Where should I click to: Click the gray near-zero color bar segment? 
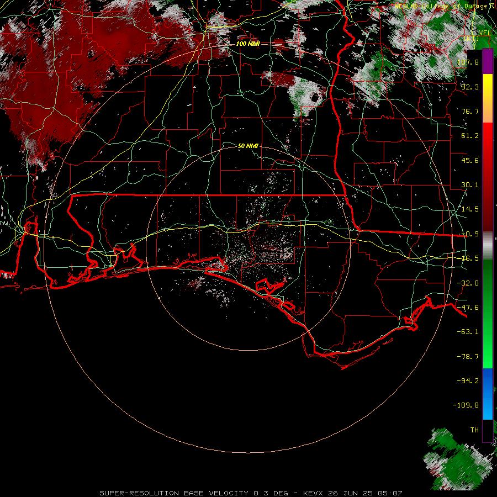pyautogui.click(x=488, y=246)
